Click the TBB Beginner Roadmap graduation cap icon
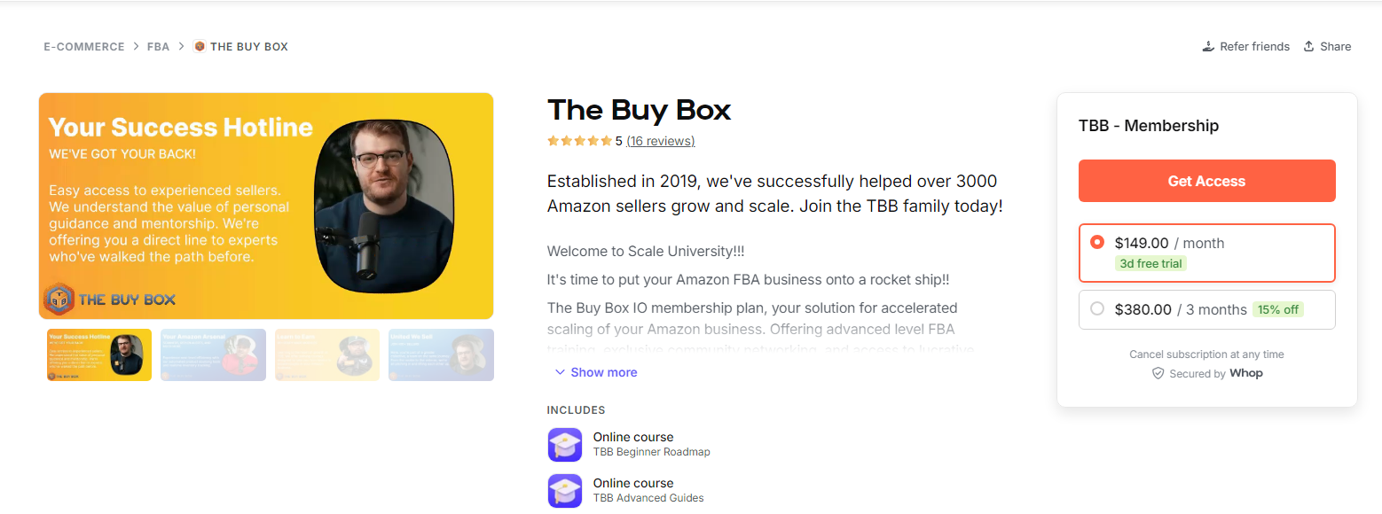Screen dimensions: 1382x514 565,444
